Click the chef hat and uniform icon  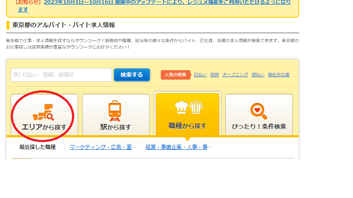187,108
